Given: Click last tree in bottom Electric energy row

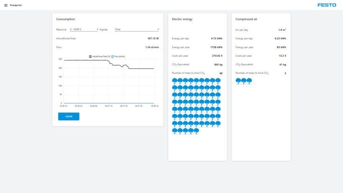Looking at the screenshot, I should point(196,131).
